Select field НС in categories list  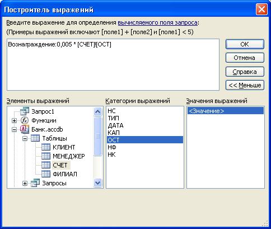[x=145, y=111]
